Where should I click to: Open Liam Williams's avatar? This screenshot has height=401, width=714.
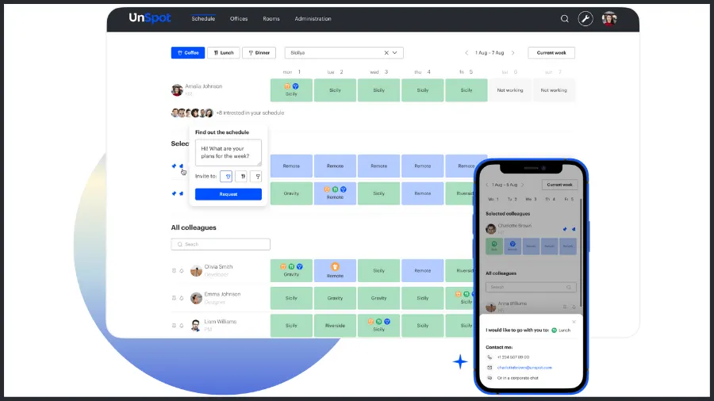(x=196, y=326)
